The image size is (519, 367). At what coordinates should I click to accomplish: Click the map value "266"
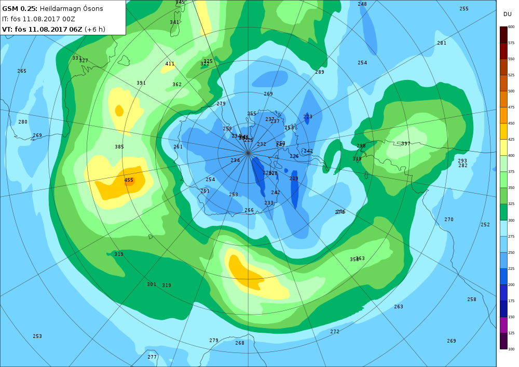(249, 210)
